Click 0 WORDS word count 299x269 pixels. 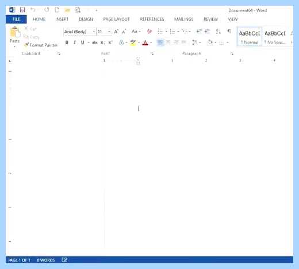46,260
